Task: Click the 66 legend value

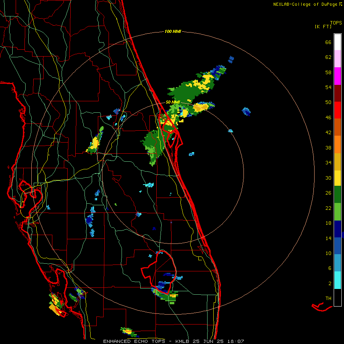Action: (328, 42)
